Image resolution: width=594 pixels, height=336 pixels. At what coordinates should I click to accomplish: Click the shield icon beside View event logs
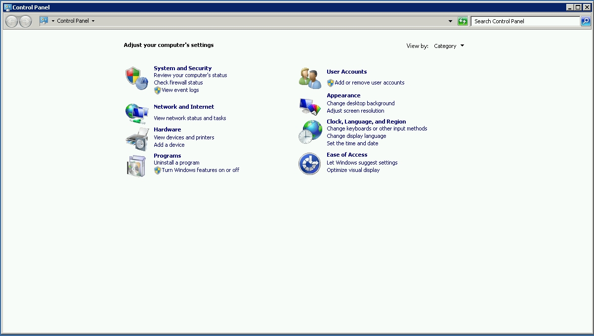click(158, 90)
